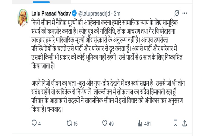Open the @laluprasadrjd handle link
202x136 pixels.
click(x=94, y=13)
